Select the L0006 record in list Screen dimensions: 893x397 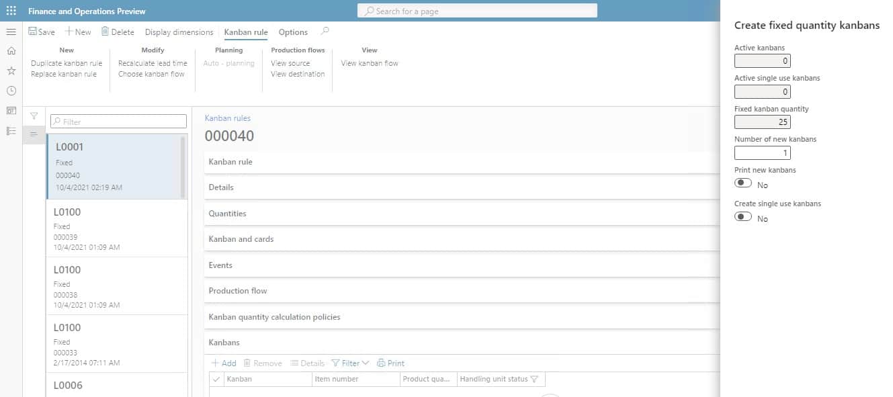coord(117,385)
